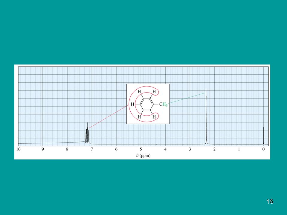This screenshot has width=287, height=215.
Task: Click the axis tick label 10
Action: click(x=18, y=149)
